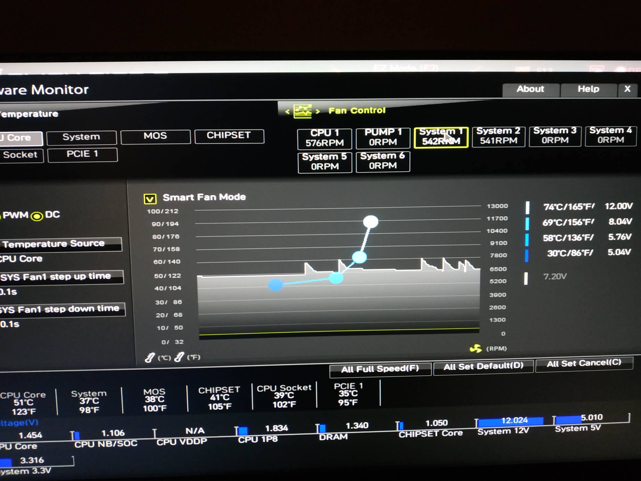Click the upper light-blue fan curve point

(359, 257)
